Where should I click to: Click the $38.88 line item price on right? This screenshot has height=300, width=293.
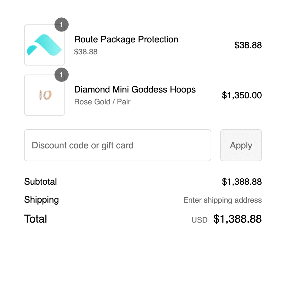pyautogui.click(x=248, y=45)
